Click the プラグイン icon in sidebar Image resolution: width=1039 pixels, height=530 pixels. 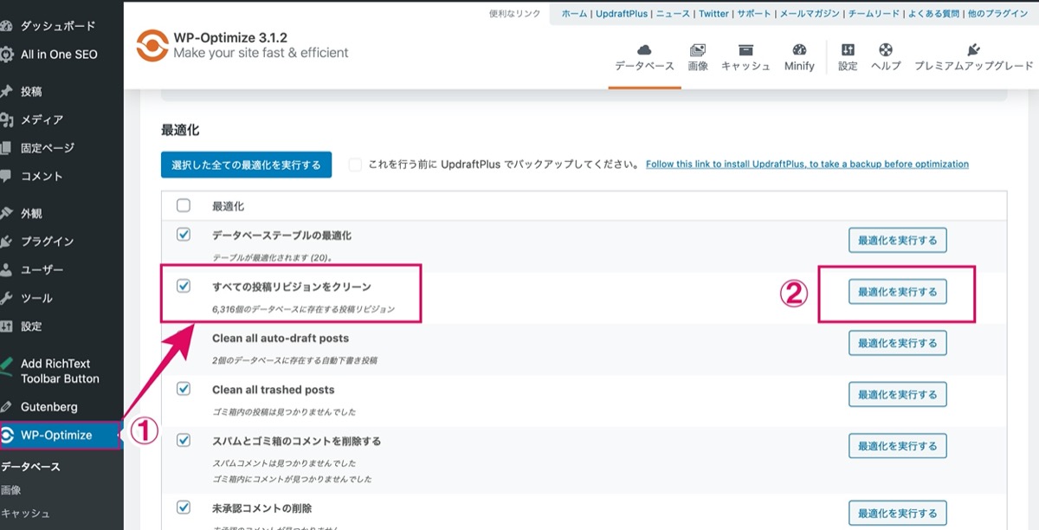tap(7, 242)
